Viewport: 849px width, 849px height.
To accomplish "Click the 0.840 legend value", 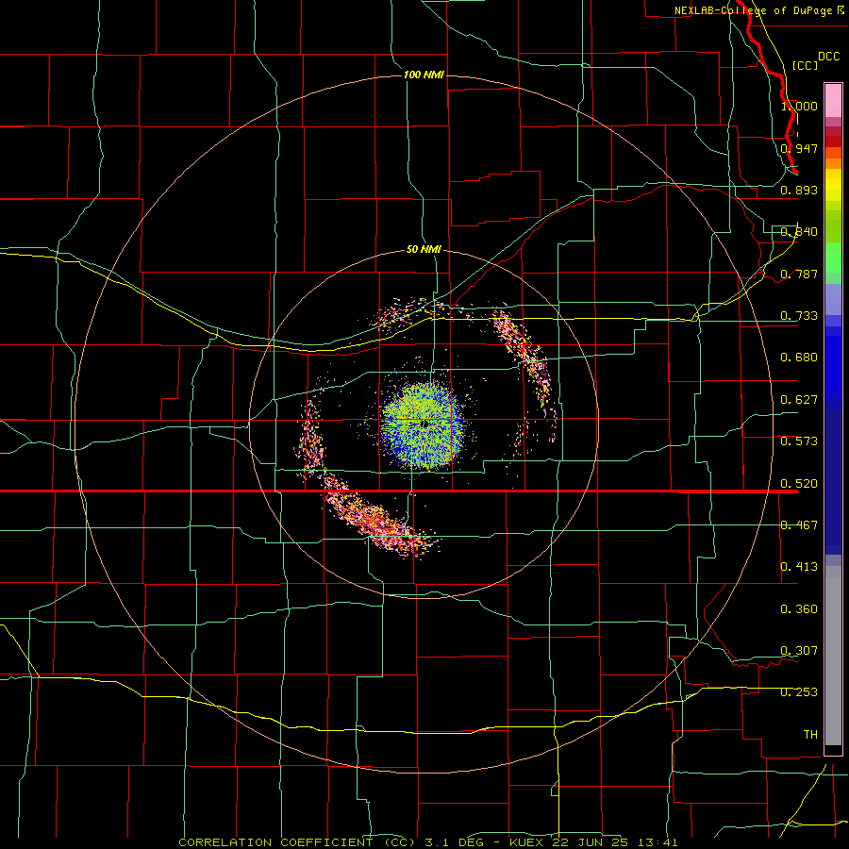I will click(x=799, y=232).
